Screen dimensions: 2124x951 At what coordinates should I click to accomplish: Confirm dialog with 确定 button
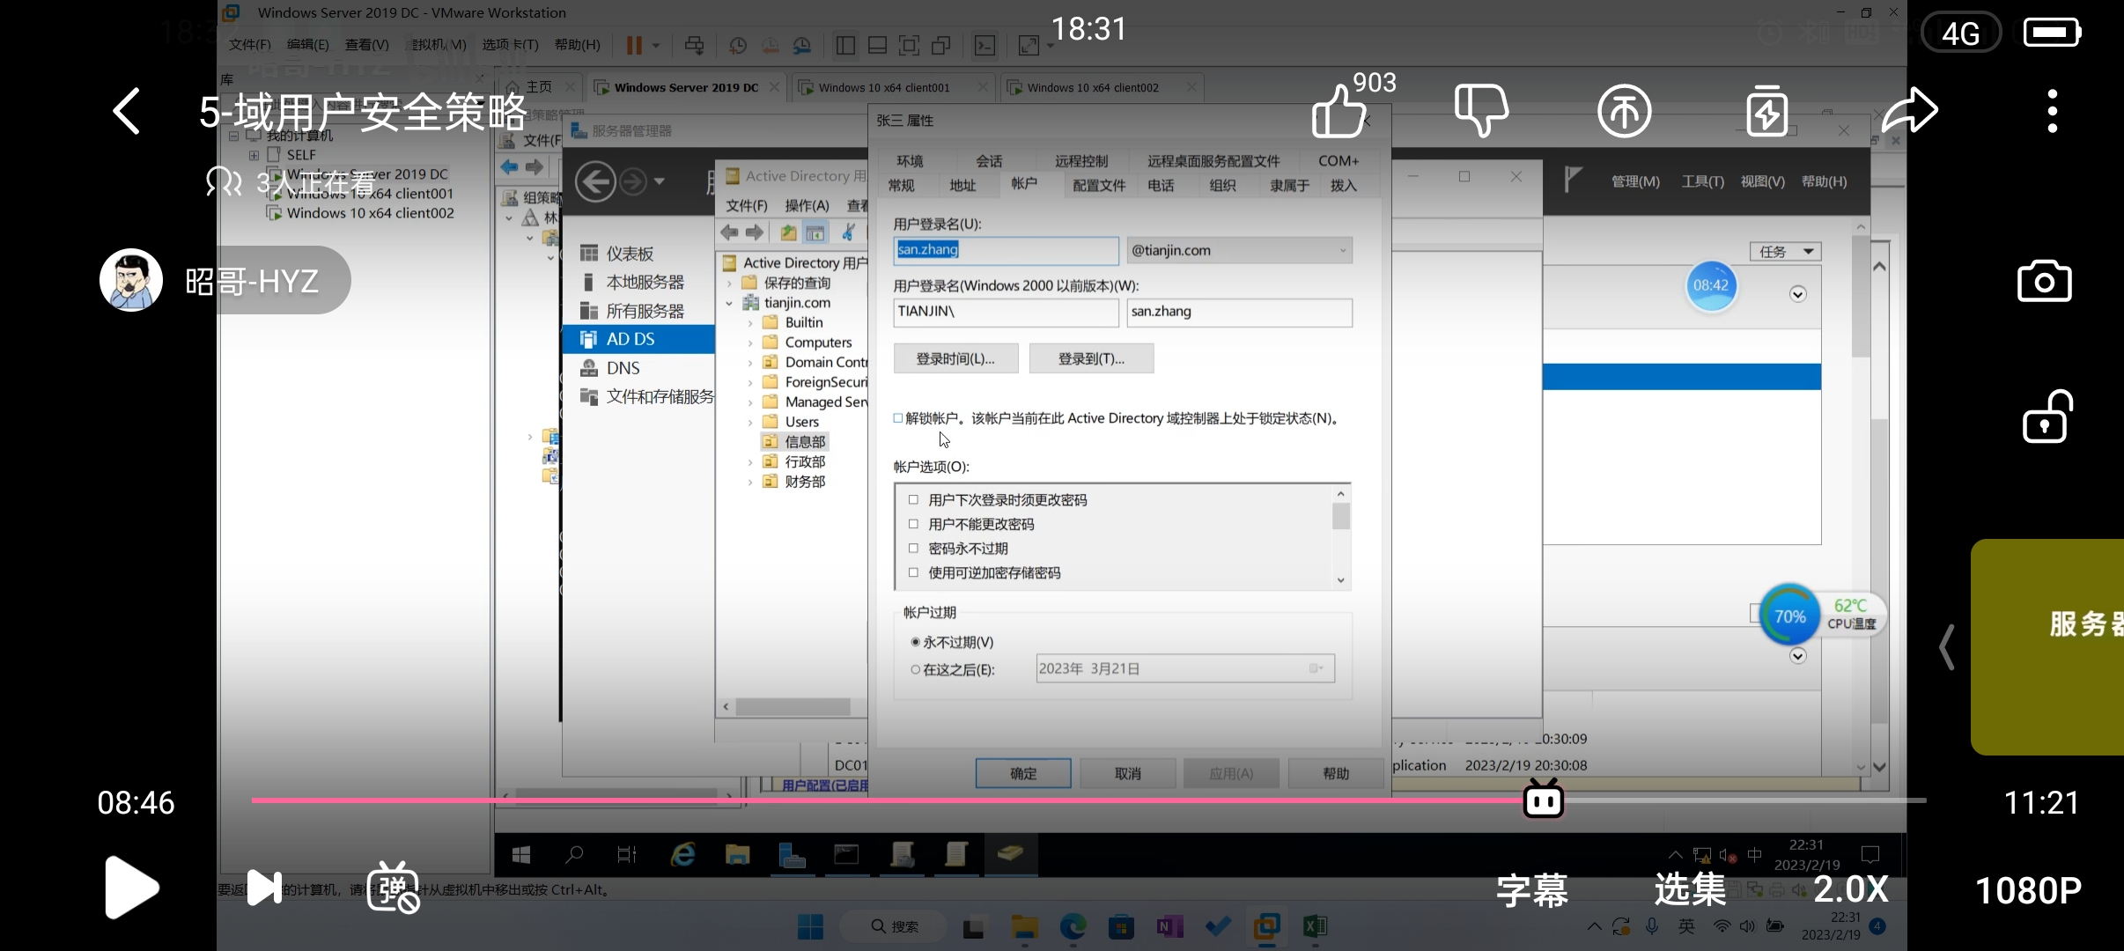(1023, 773)
